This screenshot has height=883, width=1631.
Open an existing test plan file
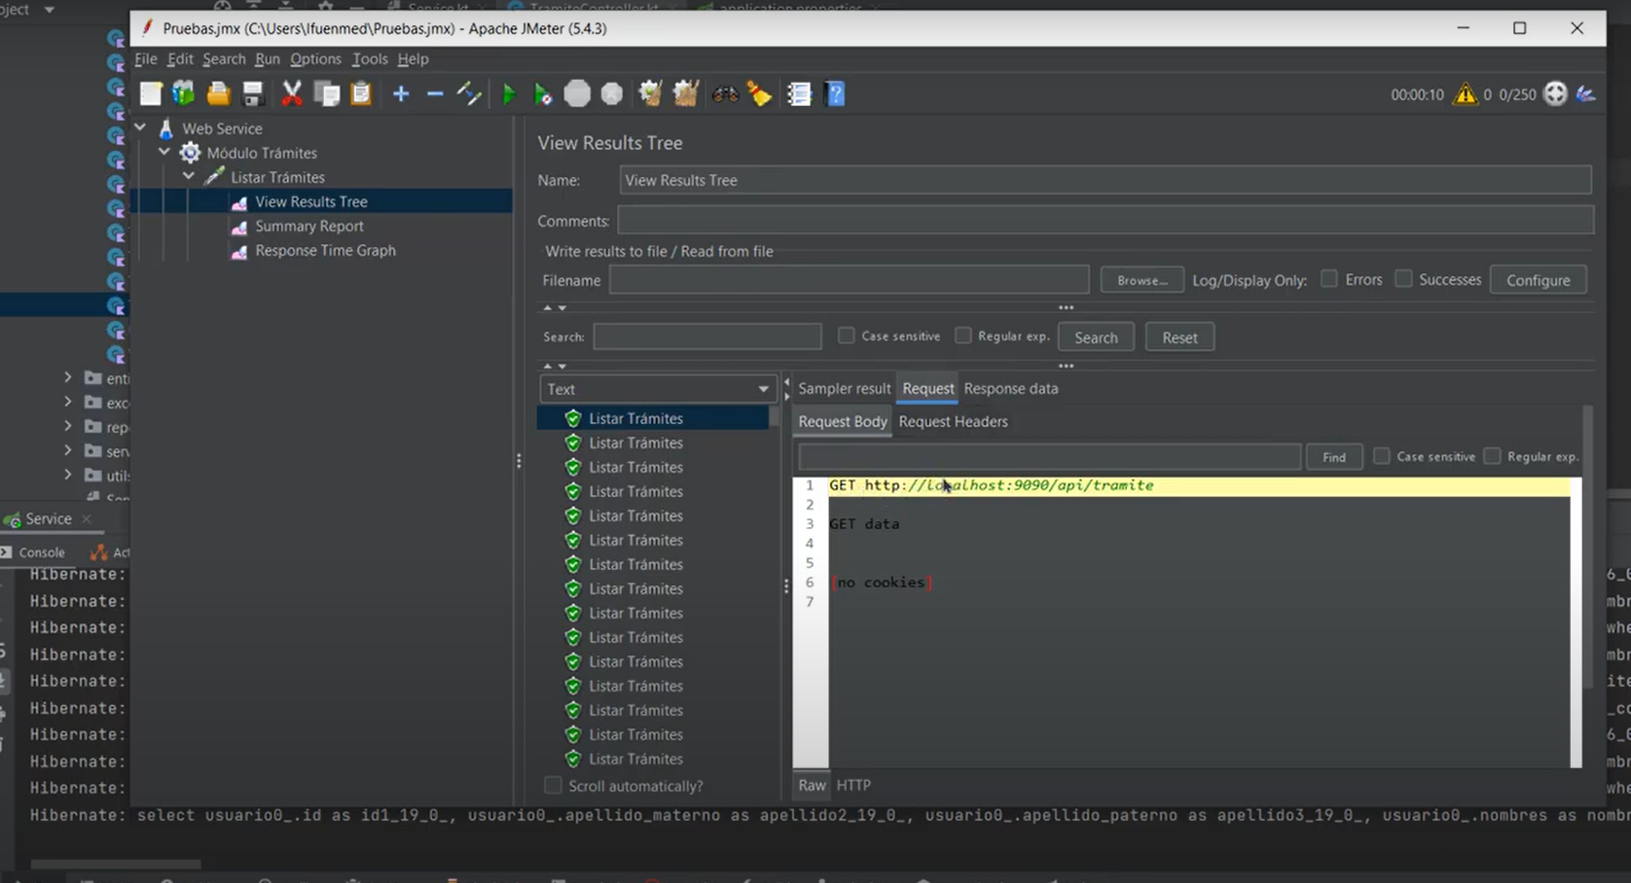[218, 93]
